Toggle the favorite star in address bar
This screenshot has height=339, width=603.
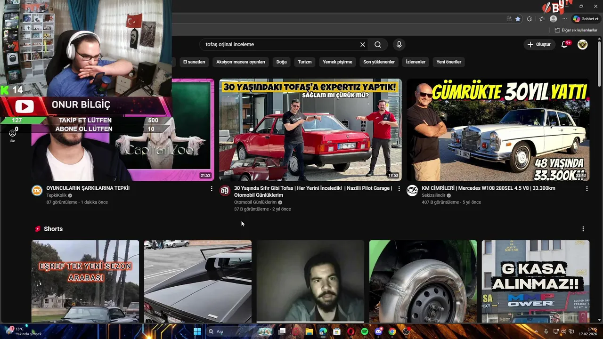(518, 19)
